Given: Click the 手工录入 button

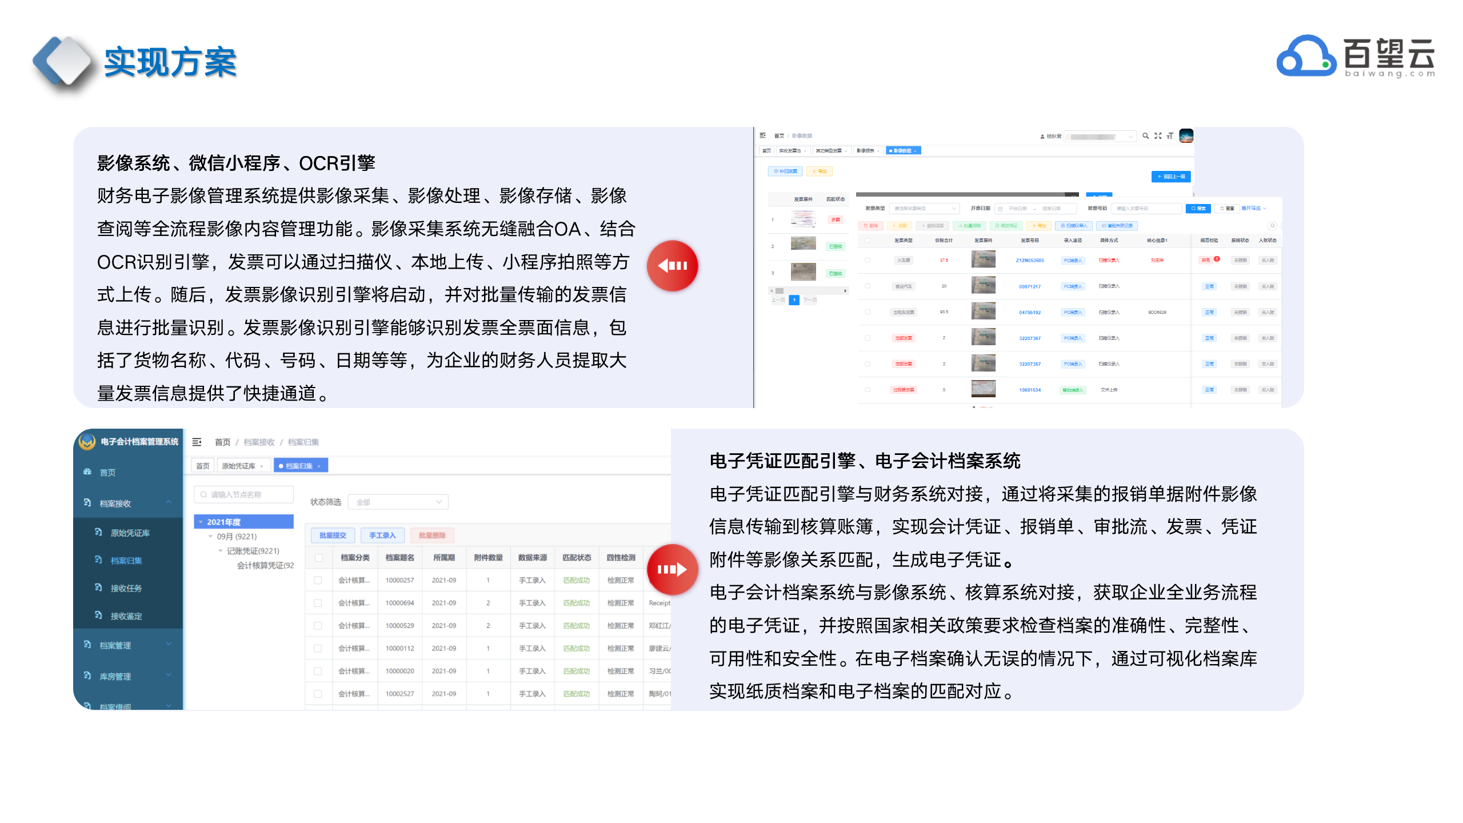Looking at the screenshot, I should click(382, 536).
